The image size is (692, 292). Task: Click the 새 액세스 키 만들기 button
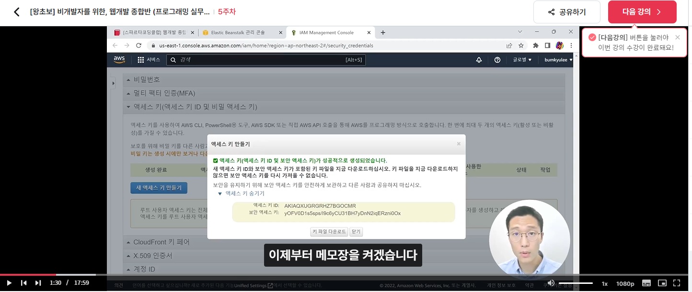tap(159, 188)
